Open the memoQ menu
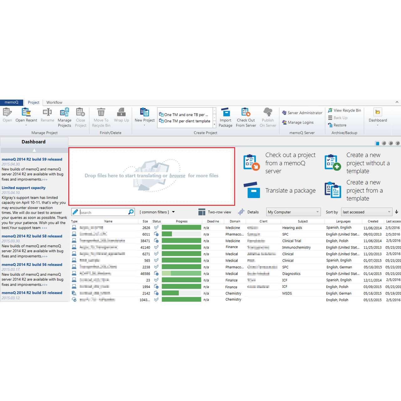The image size is (401, 401). click(x=11, y=102)
